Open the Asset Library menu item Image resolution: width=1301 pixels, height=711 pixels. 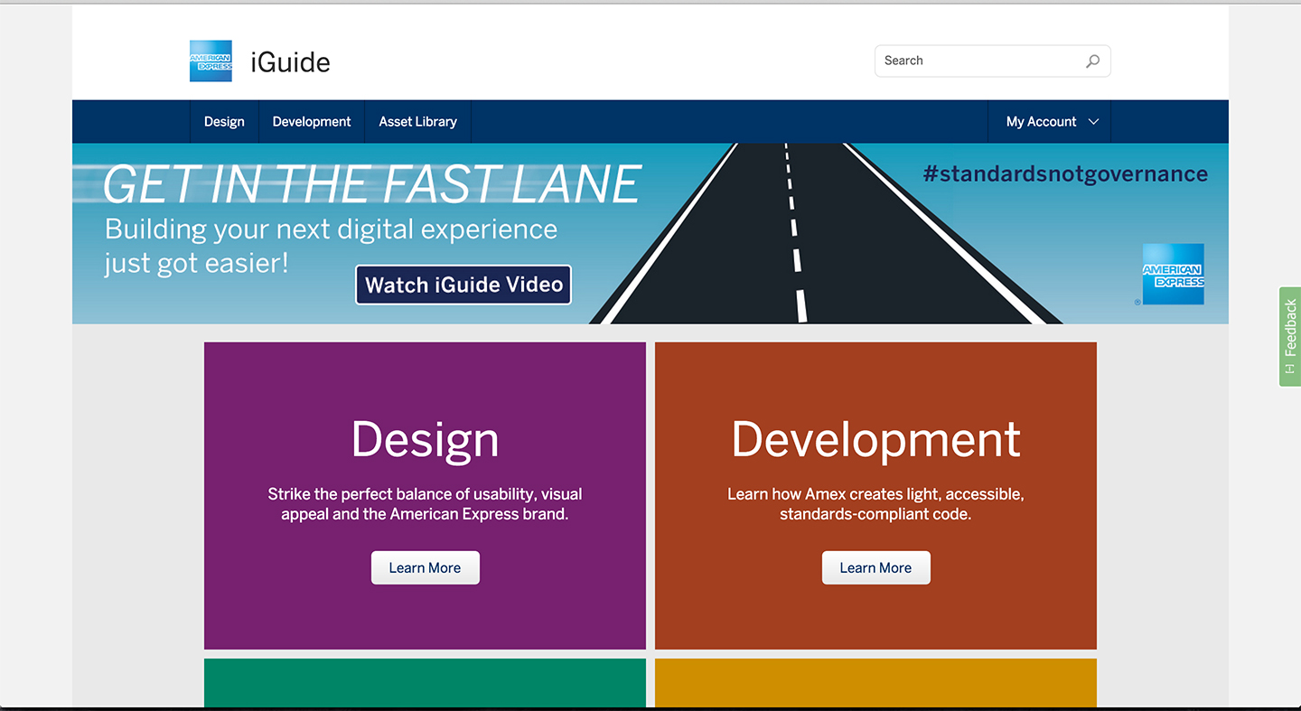click(x=417, y=122)
